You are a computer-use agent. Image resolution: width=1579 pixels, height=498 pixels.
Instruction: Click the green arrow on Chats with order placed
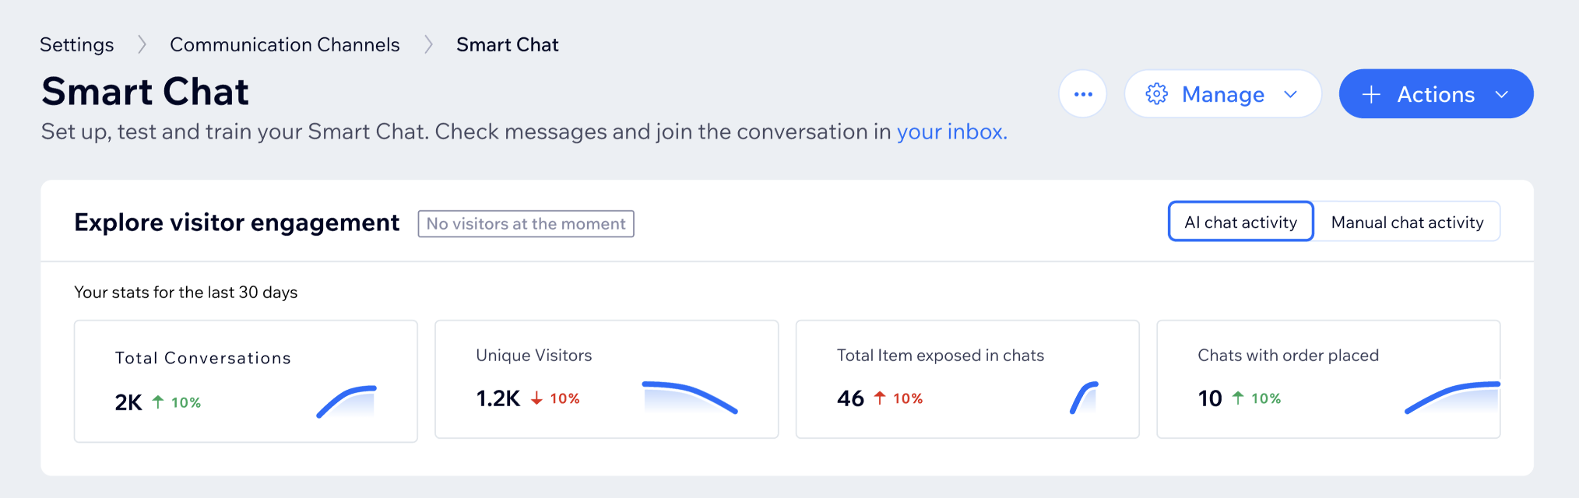tap(1239, 398)
